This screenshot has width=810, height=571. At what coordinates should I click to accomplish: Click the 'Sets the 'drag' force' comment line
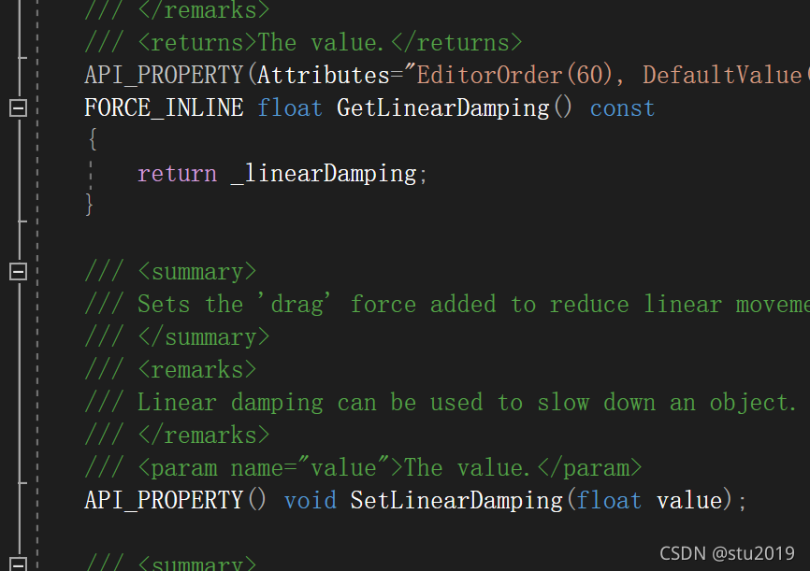447,305
